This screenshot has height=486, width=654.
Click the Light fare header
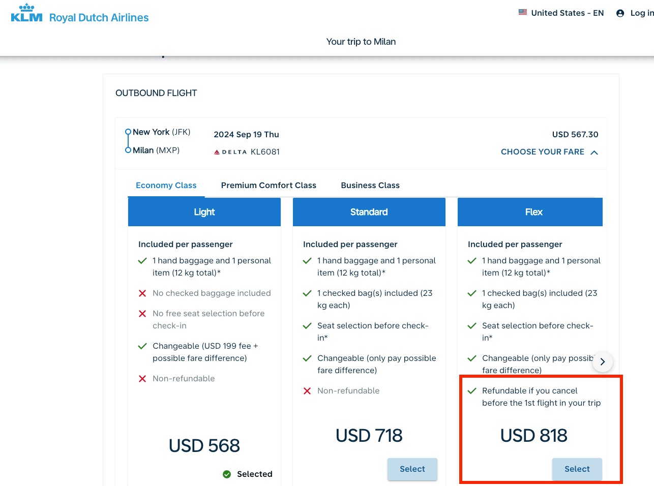coord(204,212)
